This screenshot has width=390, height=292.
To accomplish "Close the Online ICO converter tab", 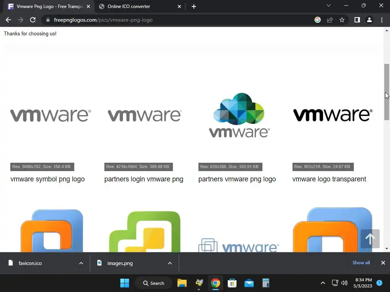I will pos(179,7).
